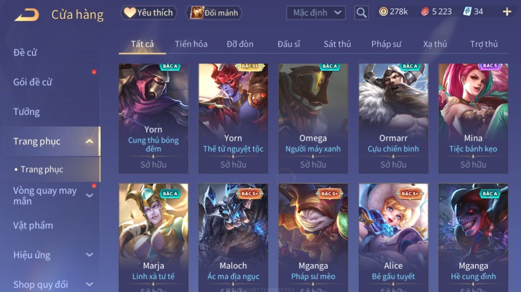Tap the red gem 5 223 icon
This screenshot has width=521, height=292.
coord(425,12)
